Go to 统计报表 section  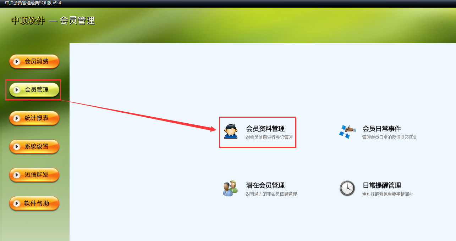34,118
